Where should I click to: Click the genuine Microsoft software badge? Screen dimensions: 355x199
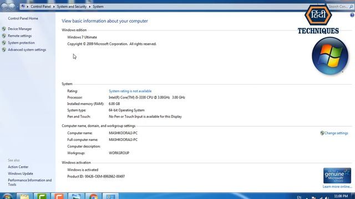click(337, 176)
